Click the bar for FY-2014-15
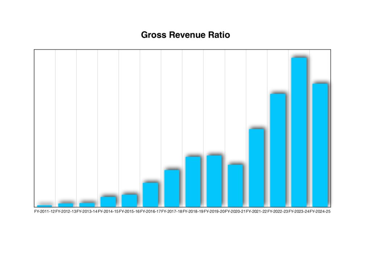The width and height of the screenshot is (371, 262). point(108,201)
